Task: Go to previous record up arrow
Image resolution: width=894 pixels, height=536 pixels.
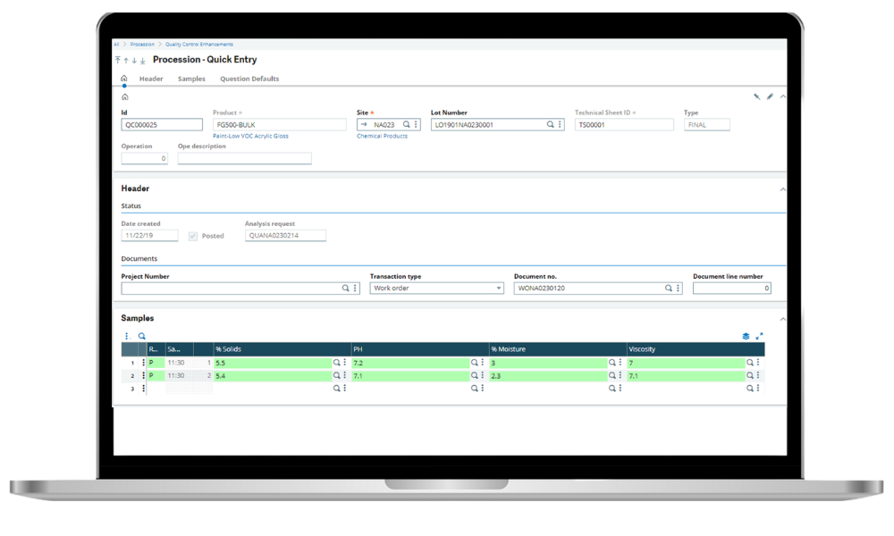Action: click(126, 60)
